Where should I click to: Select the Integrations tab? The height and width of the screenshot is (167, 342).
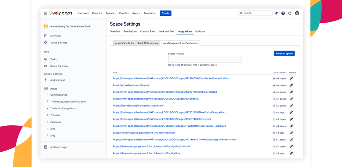pyautogui.click(x=185, y=31)
